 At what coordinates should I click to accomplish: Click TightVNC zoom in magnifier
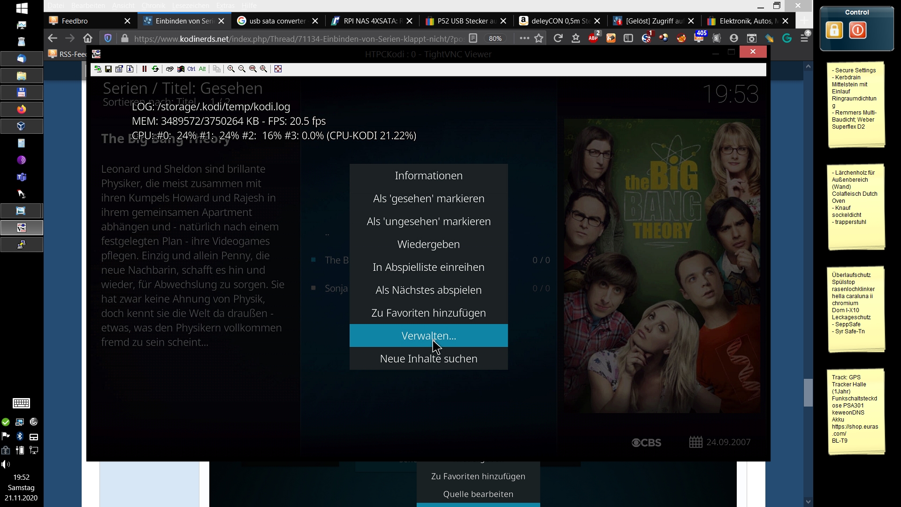click(231, 69)
